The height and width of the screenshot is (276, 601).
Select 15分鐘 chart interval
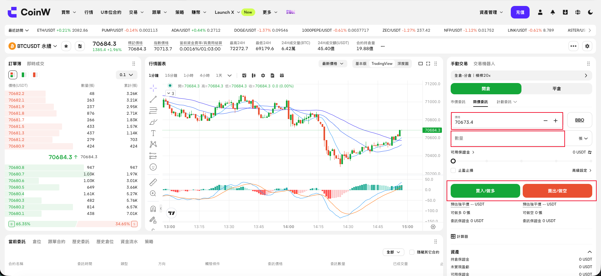click(171, 76)
